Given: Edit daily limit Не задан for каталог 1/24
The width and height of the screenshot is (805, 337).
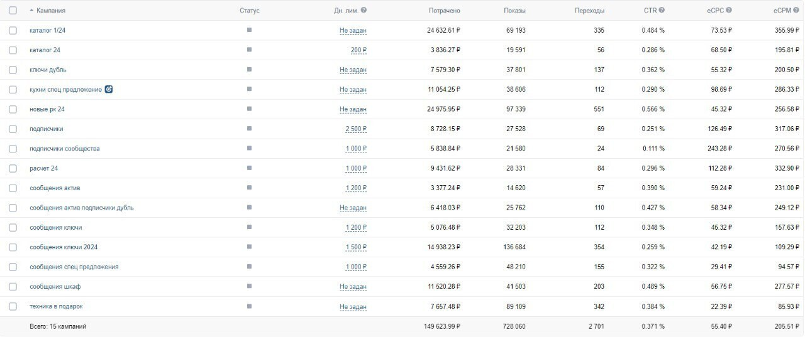Looking at the screenshot, I should 353,30.
